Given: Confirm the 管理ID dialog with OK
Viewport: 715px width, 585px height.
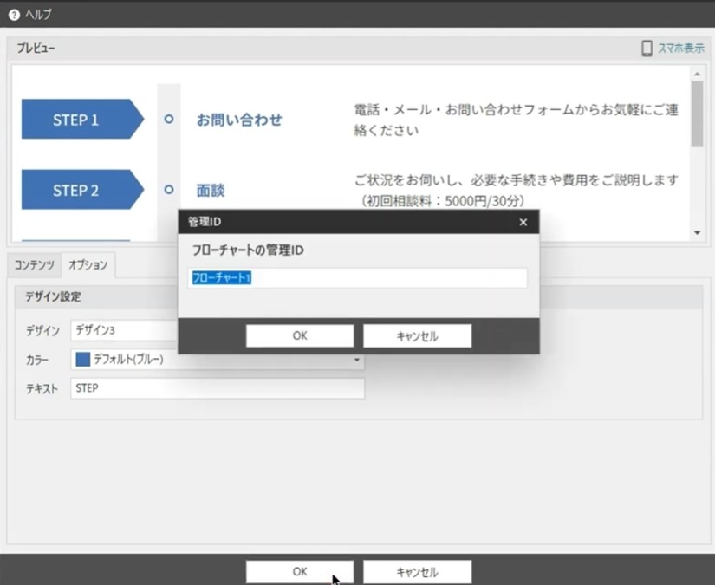Looking at the screenshot, I should [x=300, y=335].
